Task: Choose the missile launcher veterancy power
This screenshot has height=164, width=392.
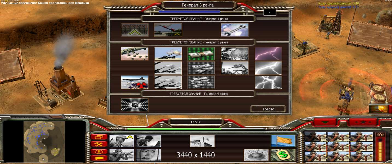Action: (x=168, y=30)
